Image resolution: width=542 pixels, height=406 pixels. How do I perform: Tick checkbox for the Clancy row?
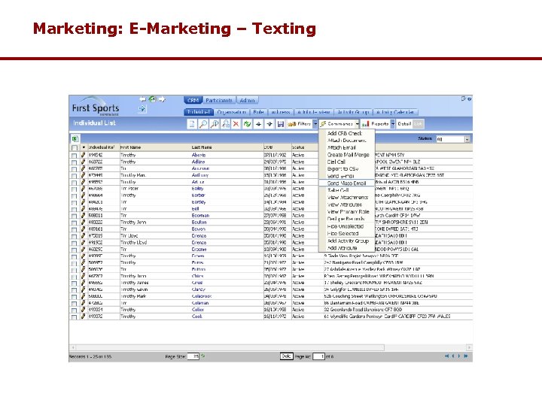(74, 290)
